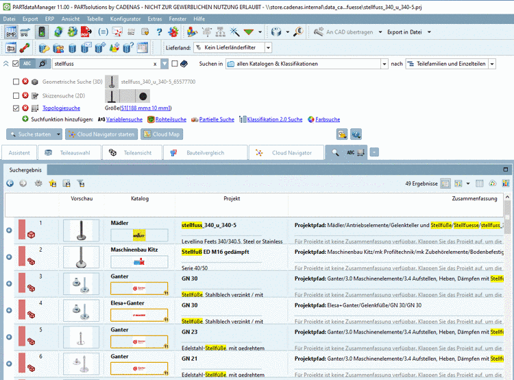Expand result row 4 Elesa+Ganter
Screen dimensions: 514x380
[9, 310]
